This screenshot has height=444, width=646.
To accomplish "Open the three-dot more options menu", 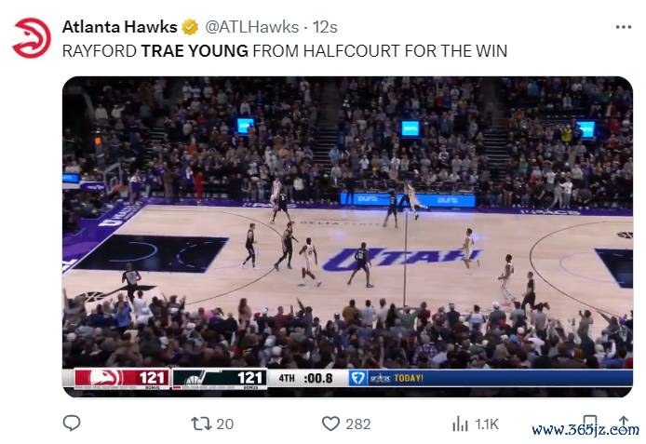I will pos(624,27).
